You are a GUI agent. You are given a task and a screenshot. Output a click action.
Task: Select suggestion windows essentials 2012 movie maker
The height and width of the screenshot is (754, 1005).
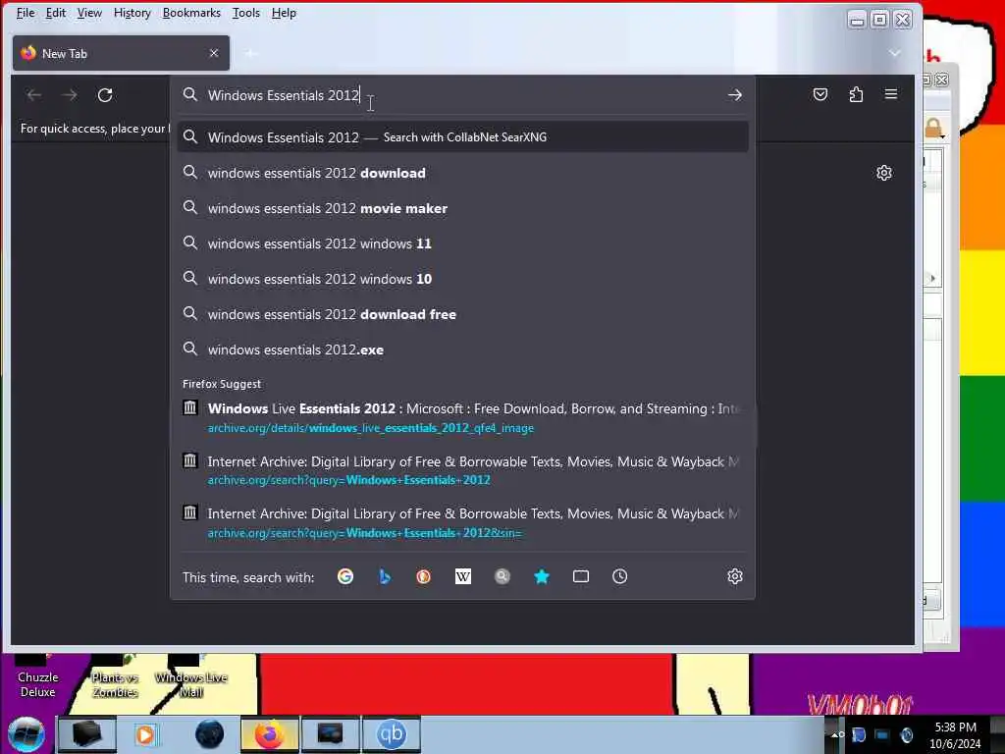pyautogui.click(x=463, y=208)
